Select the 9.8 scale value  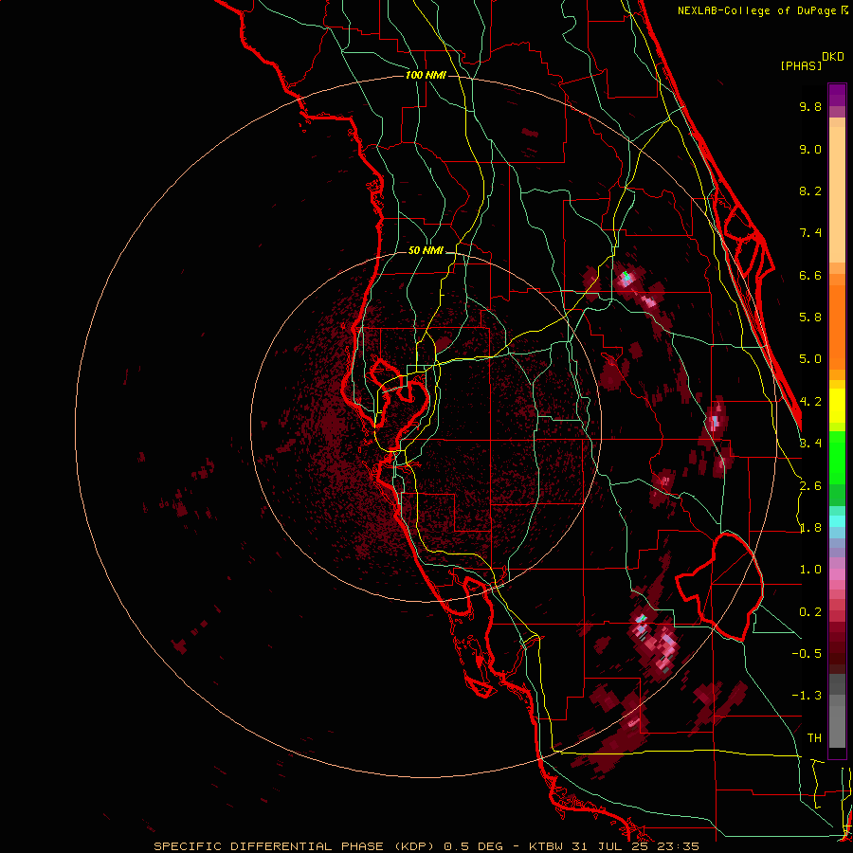click(x=810, y=106)
